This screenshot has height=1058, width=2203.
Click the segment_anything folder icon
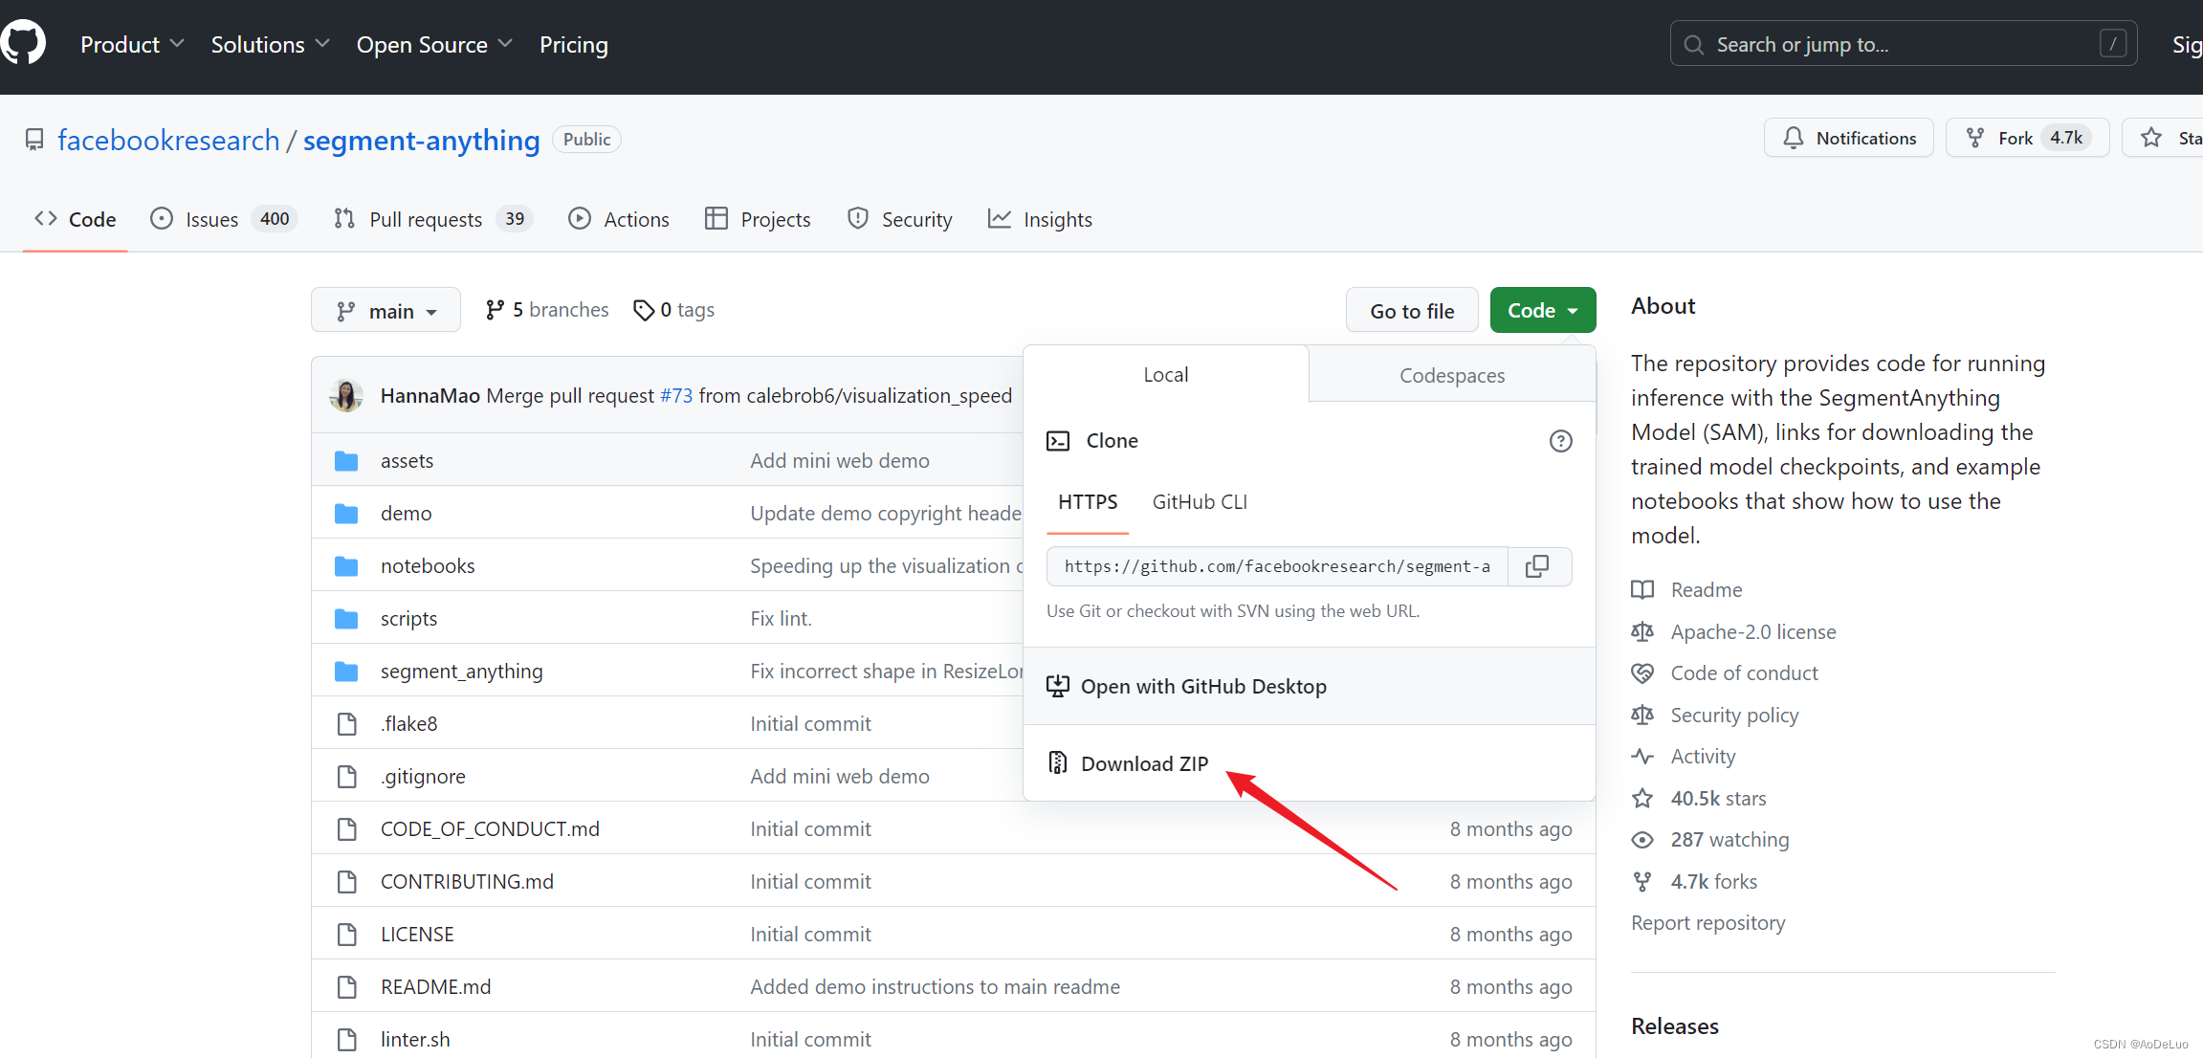[x=346, y=672]
